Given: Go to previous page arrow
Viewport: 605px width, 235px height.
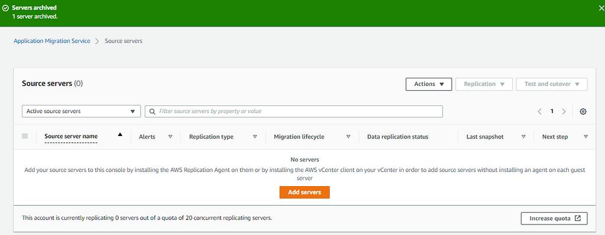Looking at the screenshot, I should coord(540,111).
